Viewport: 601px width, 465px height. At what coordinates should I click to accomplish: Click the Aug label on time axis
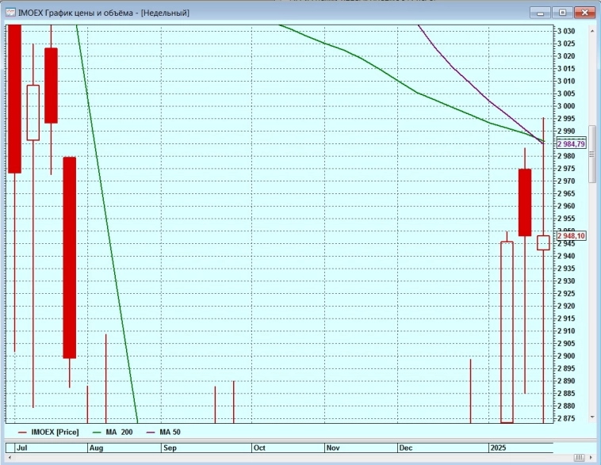[x=97, y=448]
